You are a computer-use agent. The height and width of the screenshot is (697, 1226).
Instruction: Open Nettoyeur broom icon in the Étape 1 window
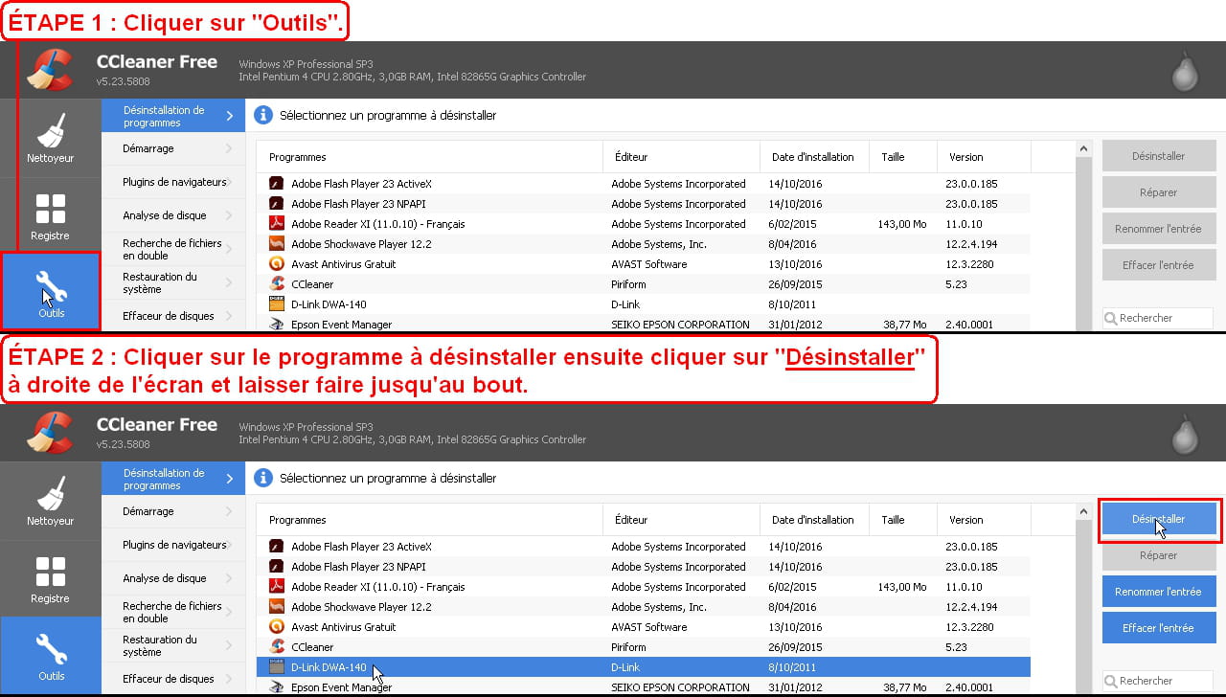(x=50, y=129)
